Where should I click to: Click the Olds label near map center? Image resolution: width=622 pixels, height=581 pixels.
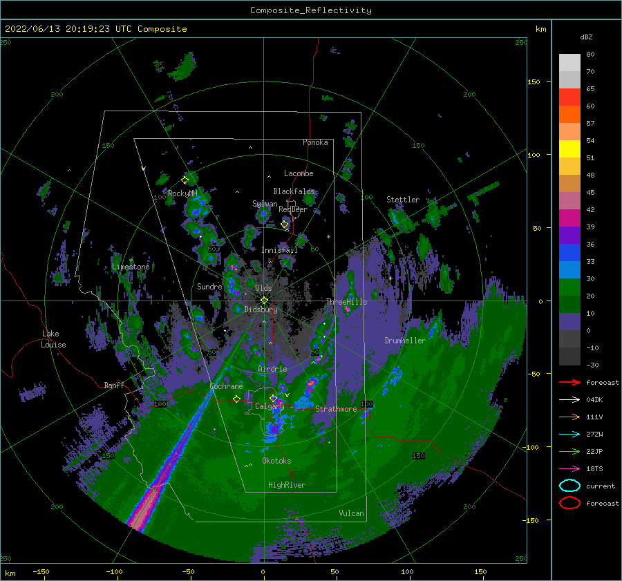click(263, 288)
